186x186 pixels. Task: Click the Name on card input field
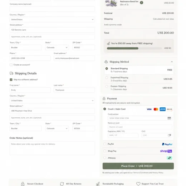coord(140,127)
